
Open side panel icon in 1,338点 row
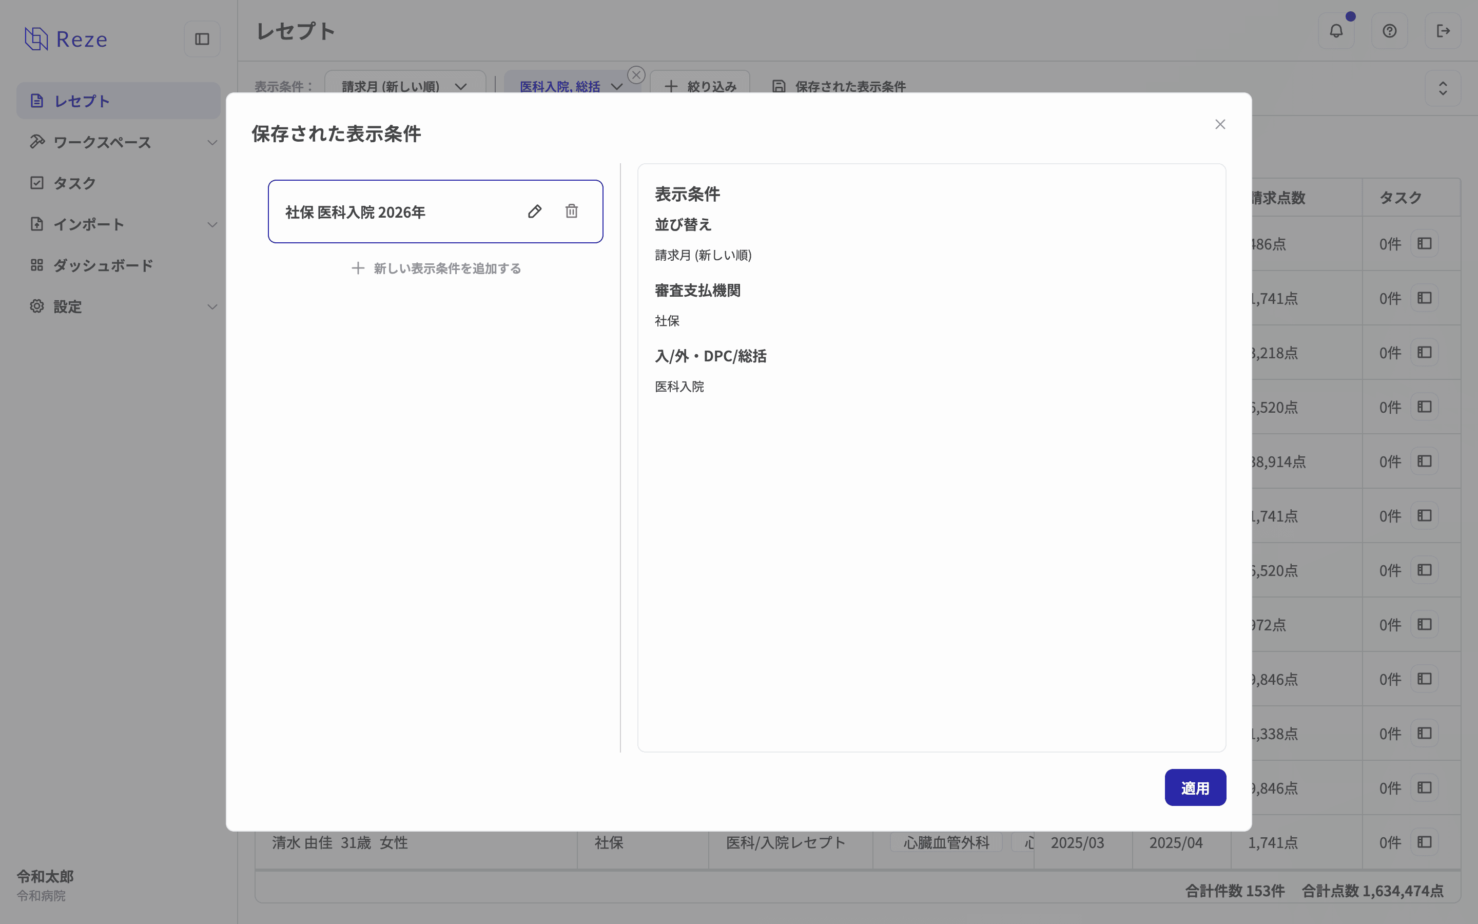(x=1424, y=733)
